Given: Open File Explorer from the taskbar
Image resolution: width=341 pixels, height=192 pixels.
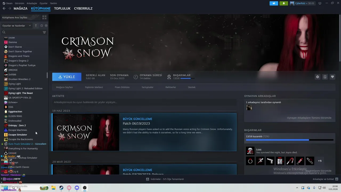Looking at the screenshot, I should point(53,188).
